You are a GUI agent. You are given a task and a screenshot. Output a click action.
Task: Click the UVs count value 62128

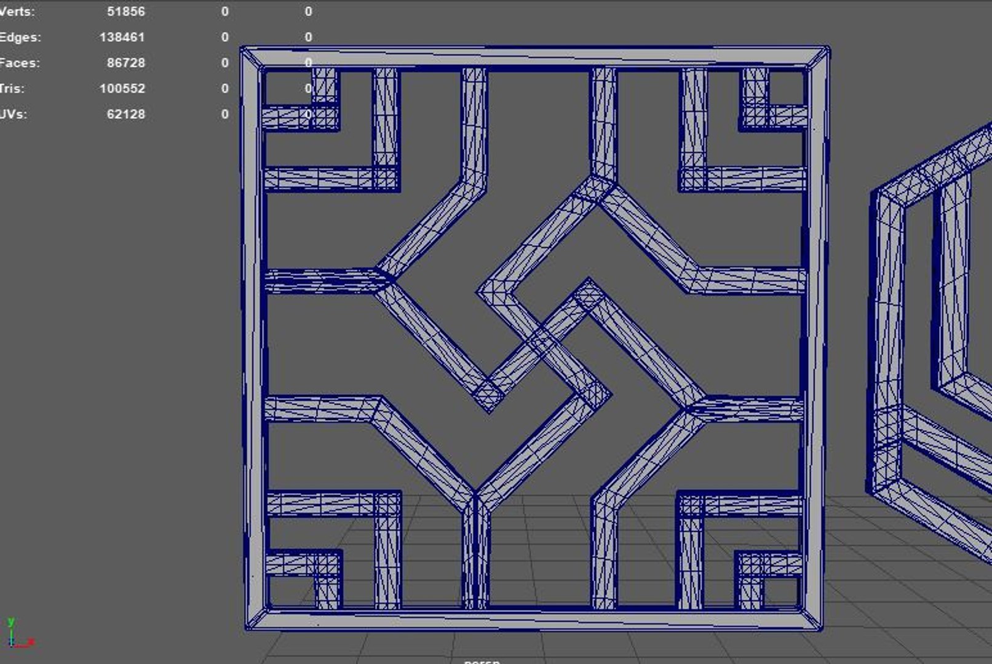[x=125, y=114]
